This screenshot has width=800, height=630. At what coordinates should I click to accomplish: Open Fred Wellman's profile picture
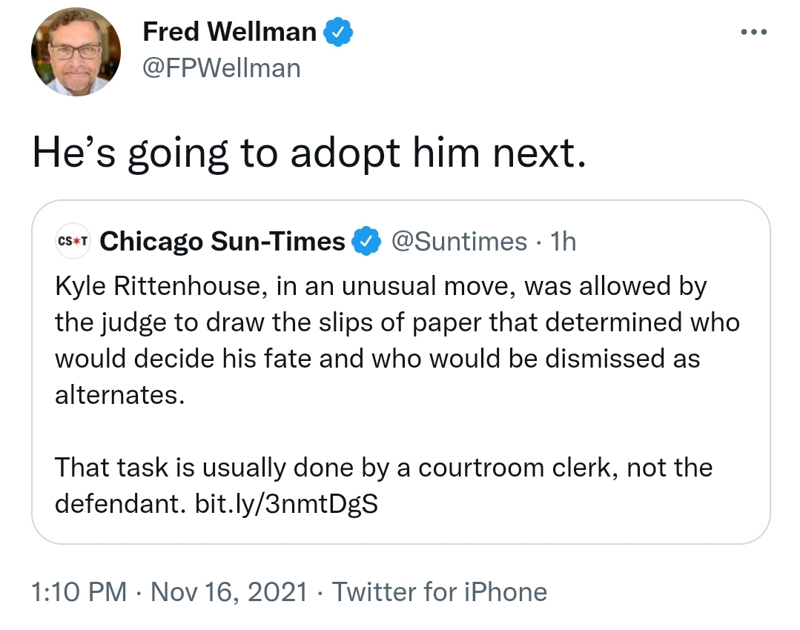[76, 52]
